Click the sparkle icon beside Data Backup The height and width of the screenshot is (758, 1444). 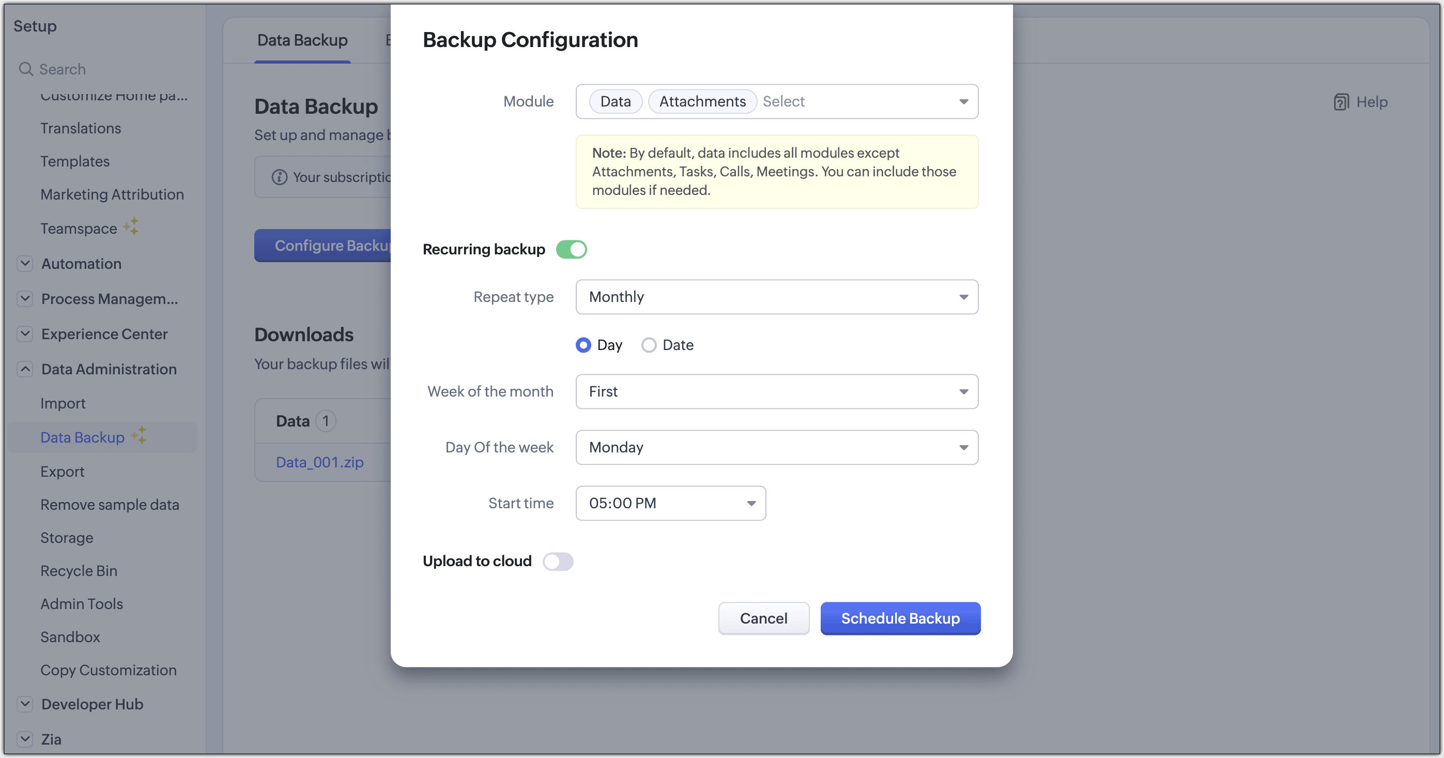pyautogui.click(x=139, y=436)
